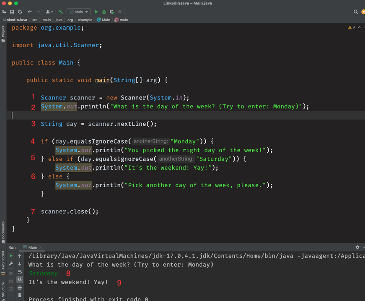Image resolution: width=365 pixels, height=301 pixels.
Task: Open the Main run configuration dropdown
Action: [x=78, y=12]
